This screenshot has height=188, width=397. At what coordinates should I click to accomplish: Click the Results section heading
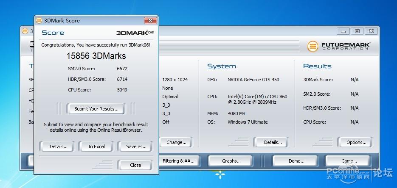[x=317, y=66]
